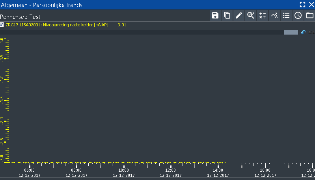Click the gray scrollbar thumb above chart
Image resolution: width=315 pixels, height=180 pixels.
[x=291, y=32]
